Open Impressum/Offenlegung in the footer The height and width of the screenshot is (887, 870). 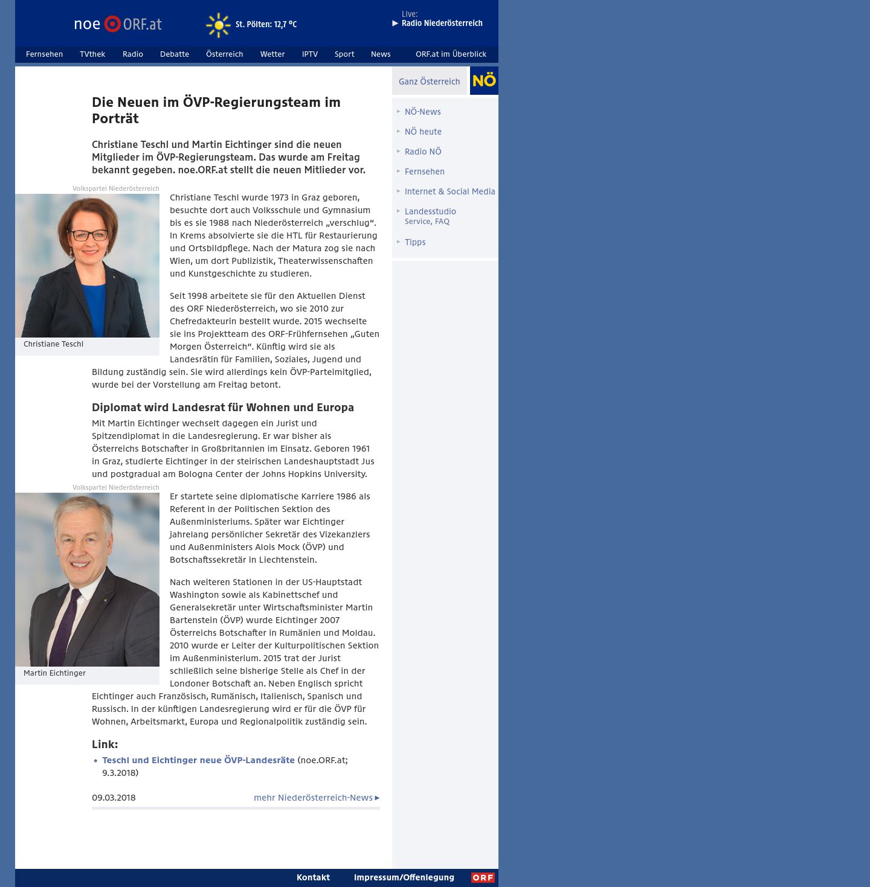[x=404, y=877]
